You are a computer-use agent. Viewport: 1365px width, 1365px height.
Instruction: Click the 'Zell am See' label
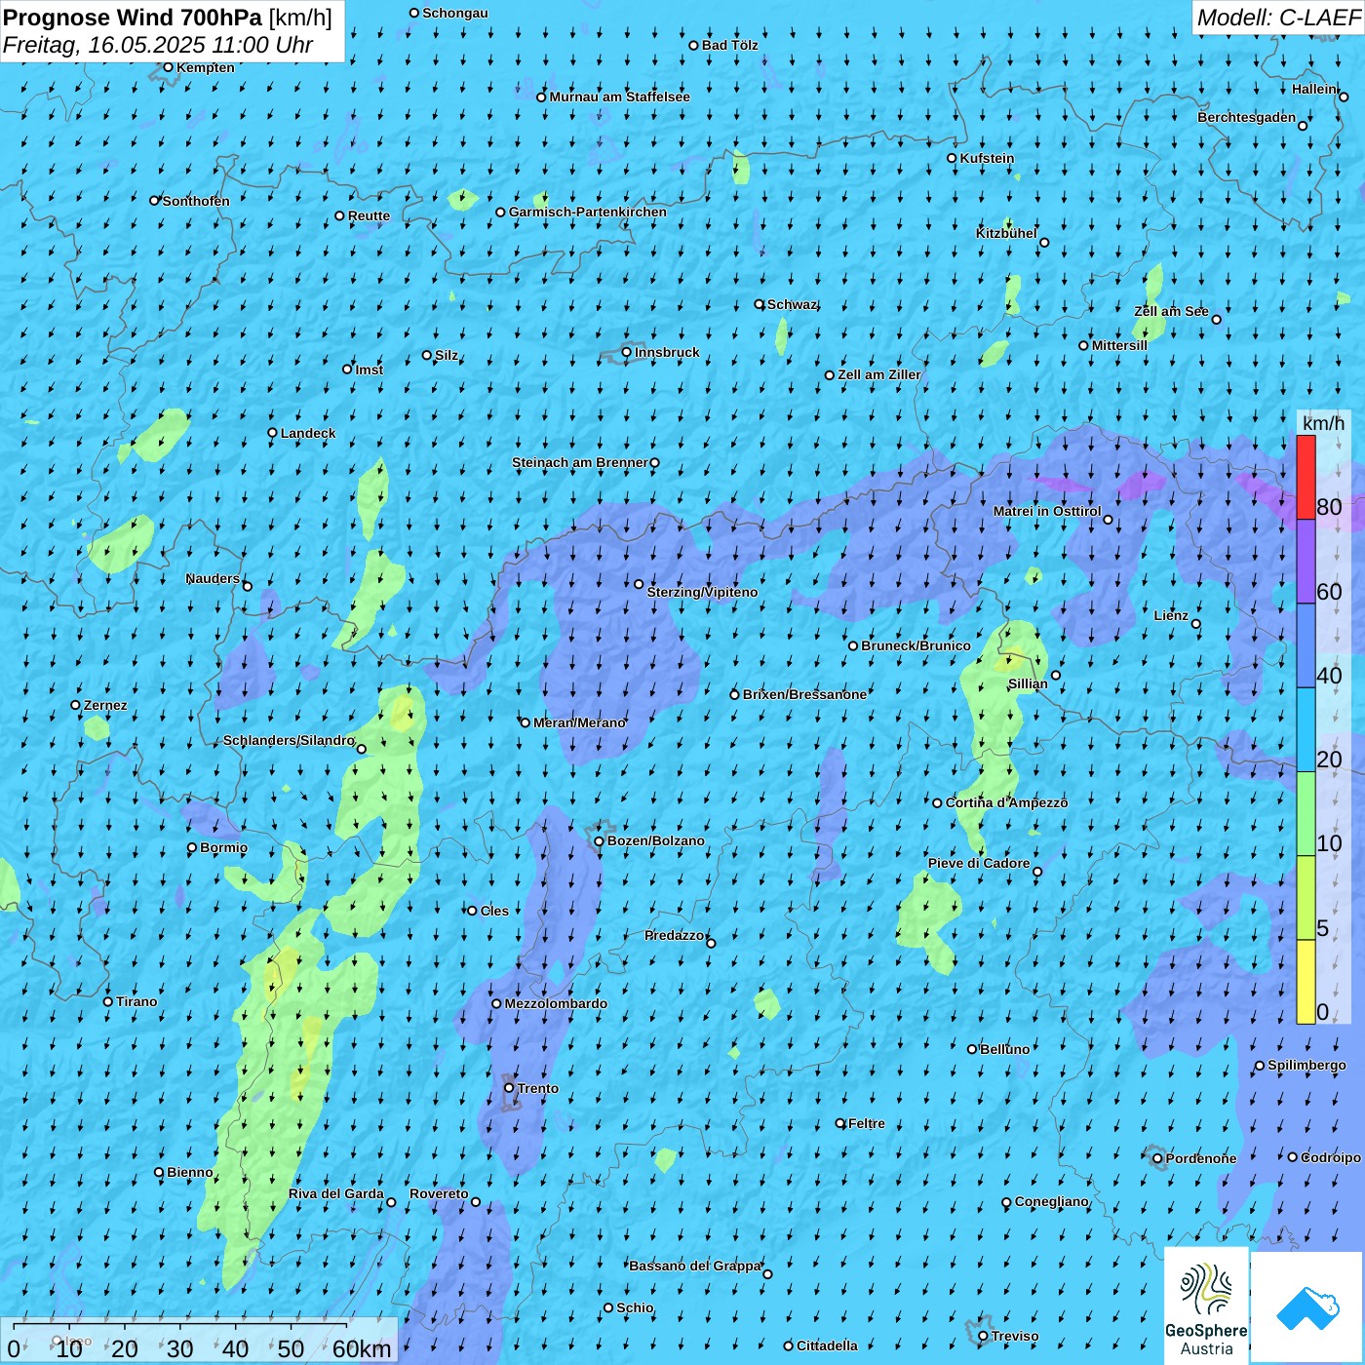pos(1172,311)
